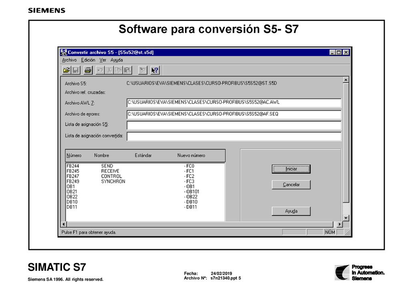Click the NÚM indicator in status bar
The height and width of the screenshot is (284, 410).
[x=330, y=232]
